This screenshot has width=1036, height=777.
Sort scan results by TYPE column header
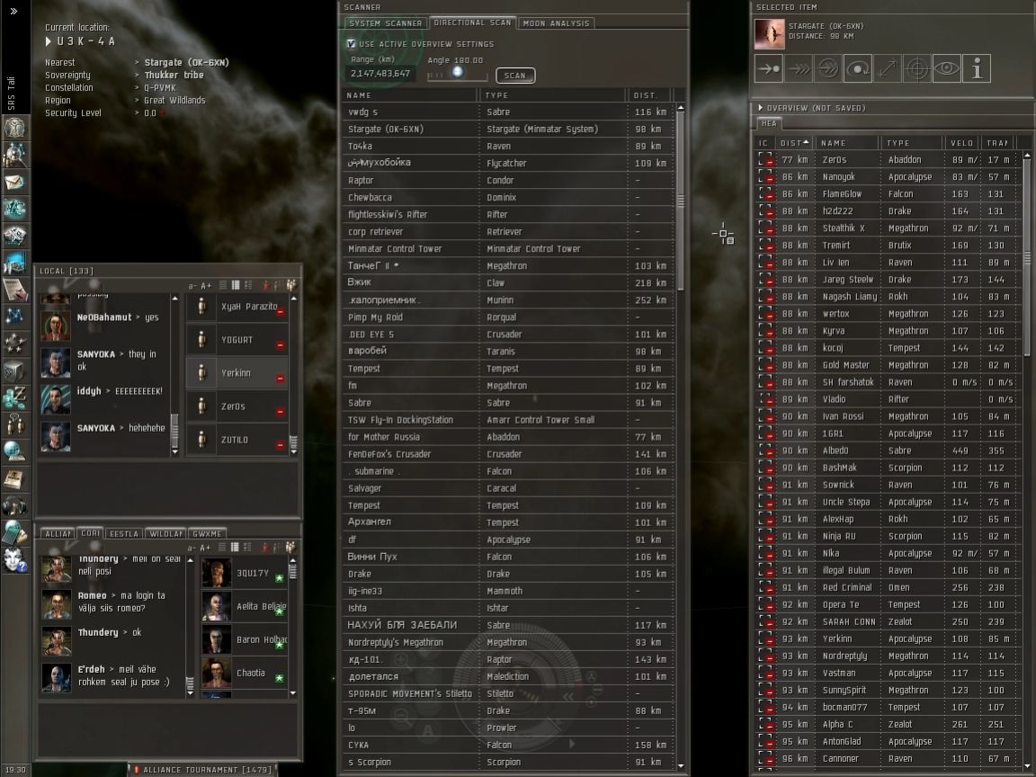552,95
